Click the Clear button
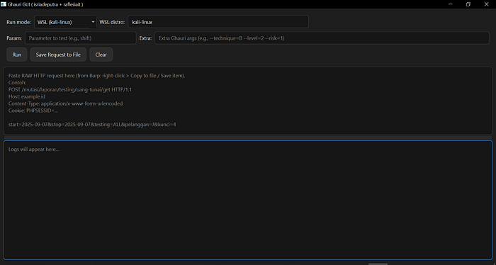 click(x=101, y=55)
